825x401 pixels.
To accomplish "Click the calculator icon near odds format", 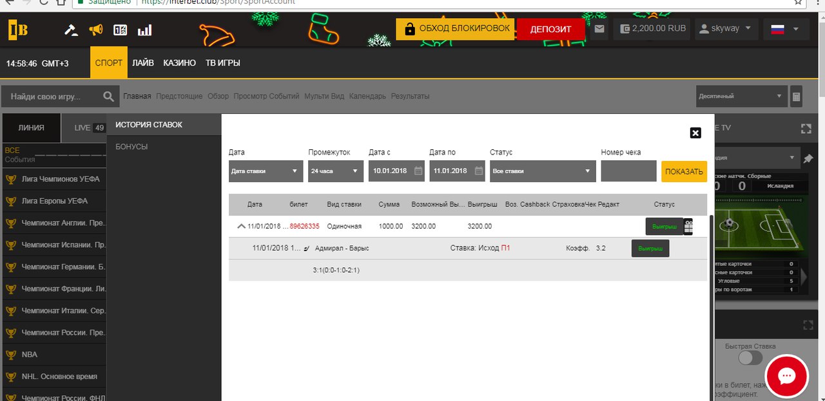I will (797, 97).
